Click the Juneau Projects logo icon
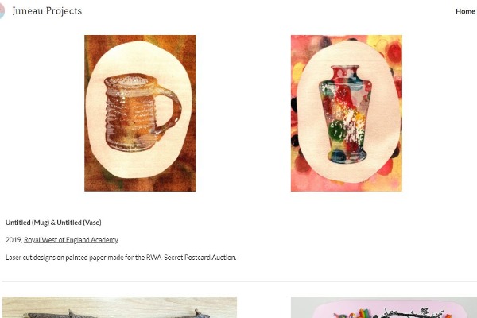 (2, 11)
